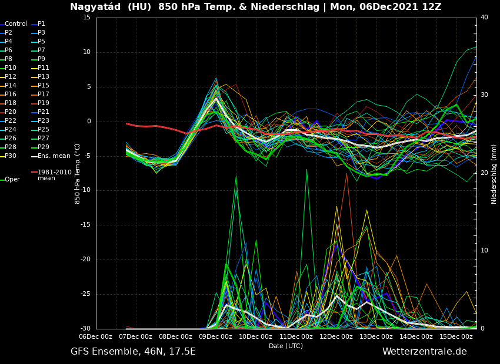The height and width of the screenshot is (364, 500).
Task: Click the 12Dec 00z date tick label
Action: (x=336, y=336)
